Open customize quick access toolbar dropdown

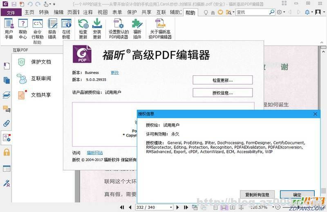click(54, 4)
